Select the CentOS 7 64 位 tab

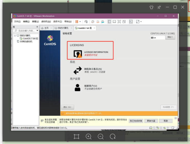click(83, 28)
